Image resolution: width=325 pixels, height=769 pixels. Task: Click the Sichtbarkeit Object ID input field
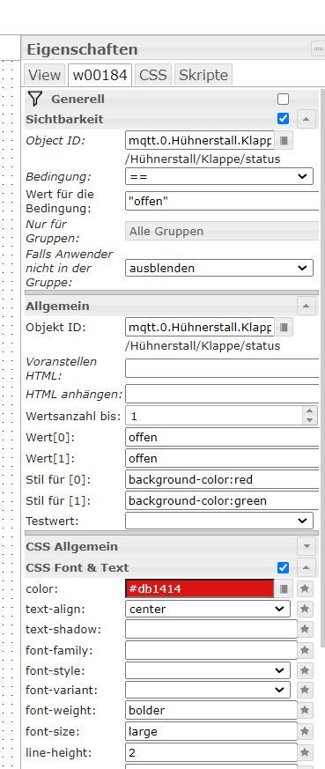click(x=200, y=141)
